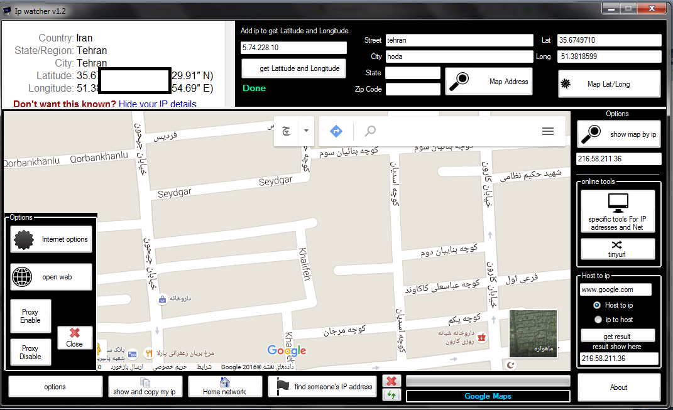Click the Map Address magnifier button
Image resolution: width=673 pixels, height=410 pixels.
click(488, 82)
